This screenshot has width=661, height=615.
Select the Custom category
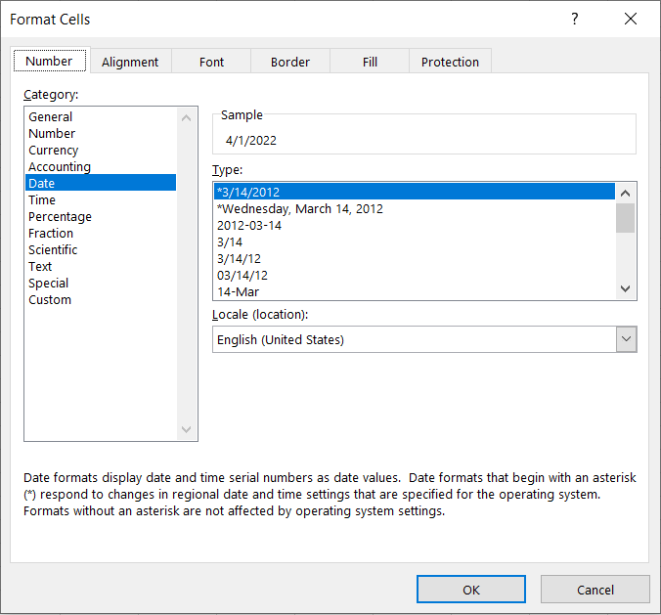(50, 300)
